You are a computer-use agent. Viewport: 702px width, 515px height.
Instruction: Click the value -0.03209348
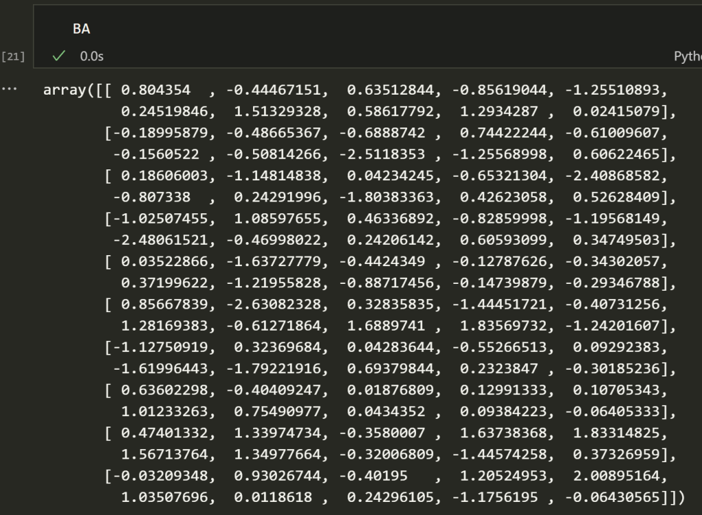tap(160, 477)
